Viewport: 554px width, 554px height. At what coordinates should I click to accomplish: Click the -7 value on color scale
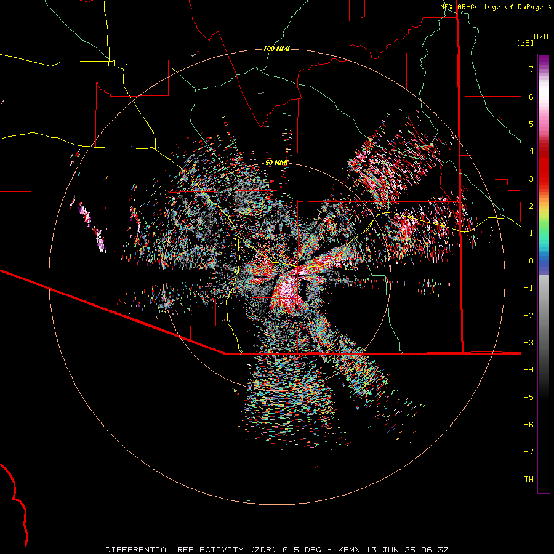coord(529,452)
